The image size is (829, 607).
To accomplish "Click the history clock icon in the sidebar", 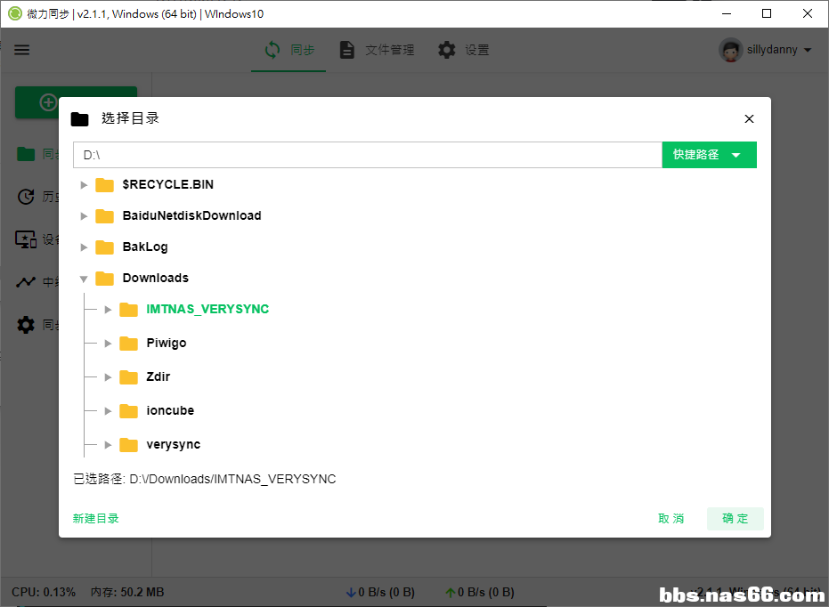I will (x=26, y=197).
